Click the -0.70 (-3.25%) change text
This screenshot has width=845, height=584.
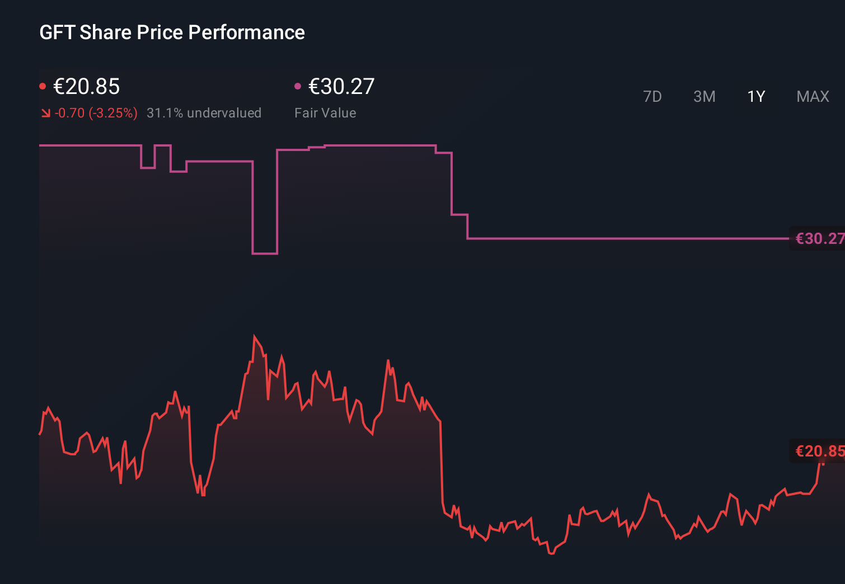point(95,112)
